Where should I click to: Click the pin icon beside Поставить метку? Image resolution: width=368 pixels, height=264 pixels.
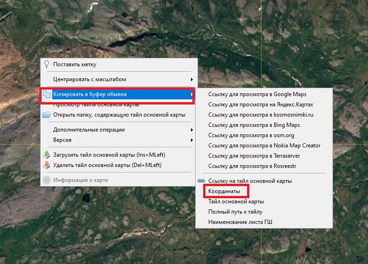(x=46, y=64)
